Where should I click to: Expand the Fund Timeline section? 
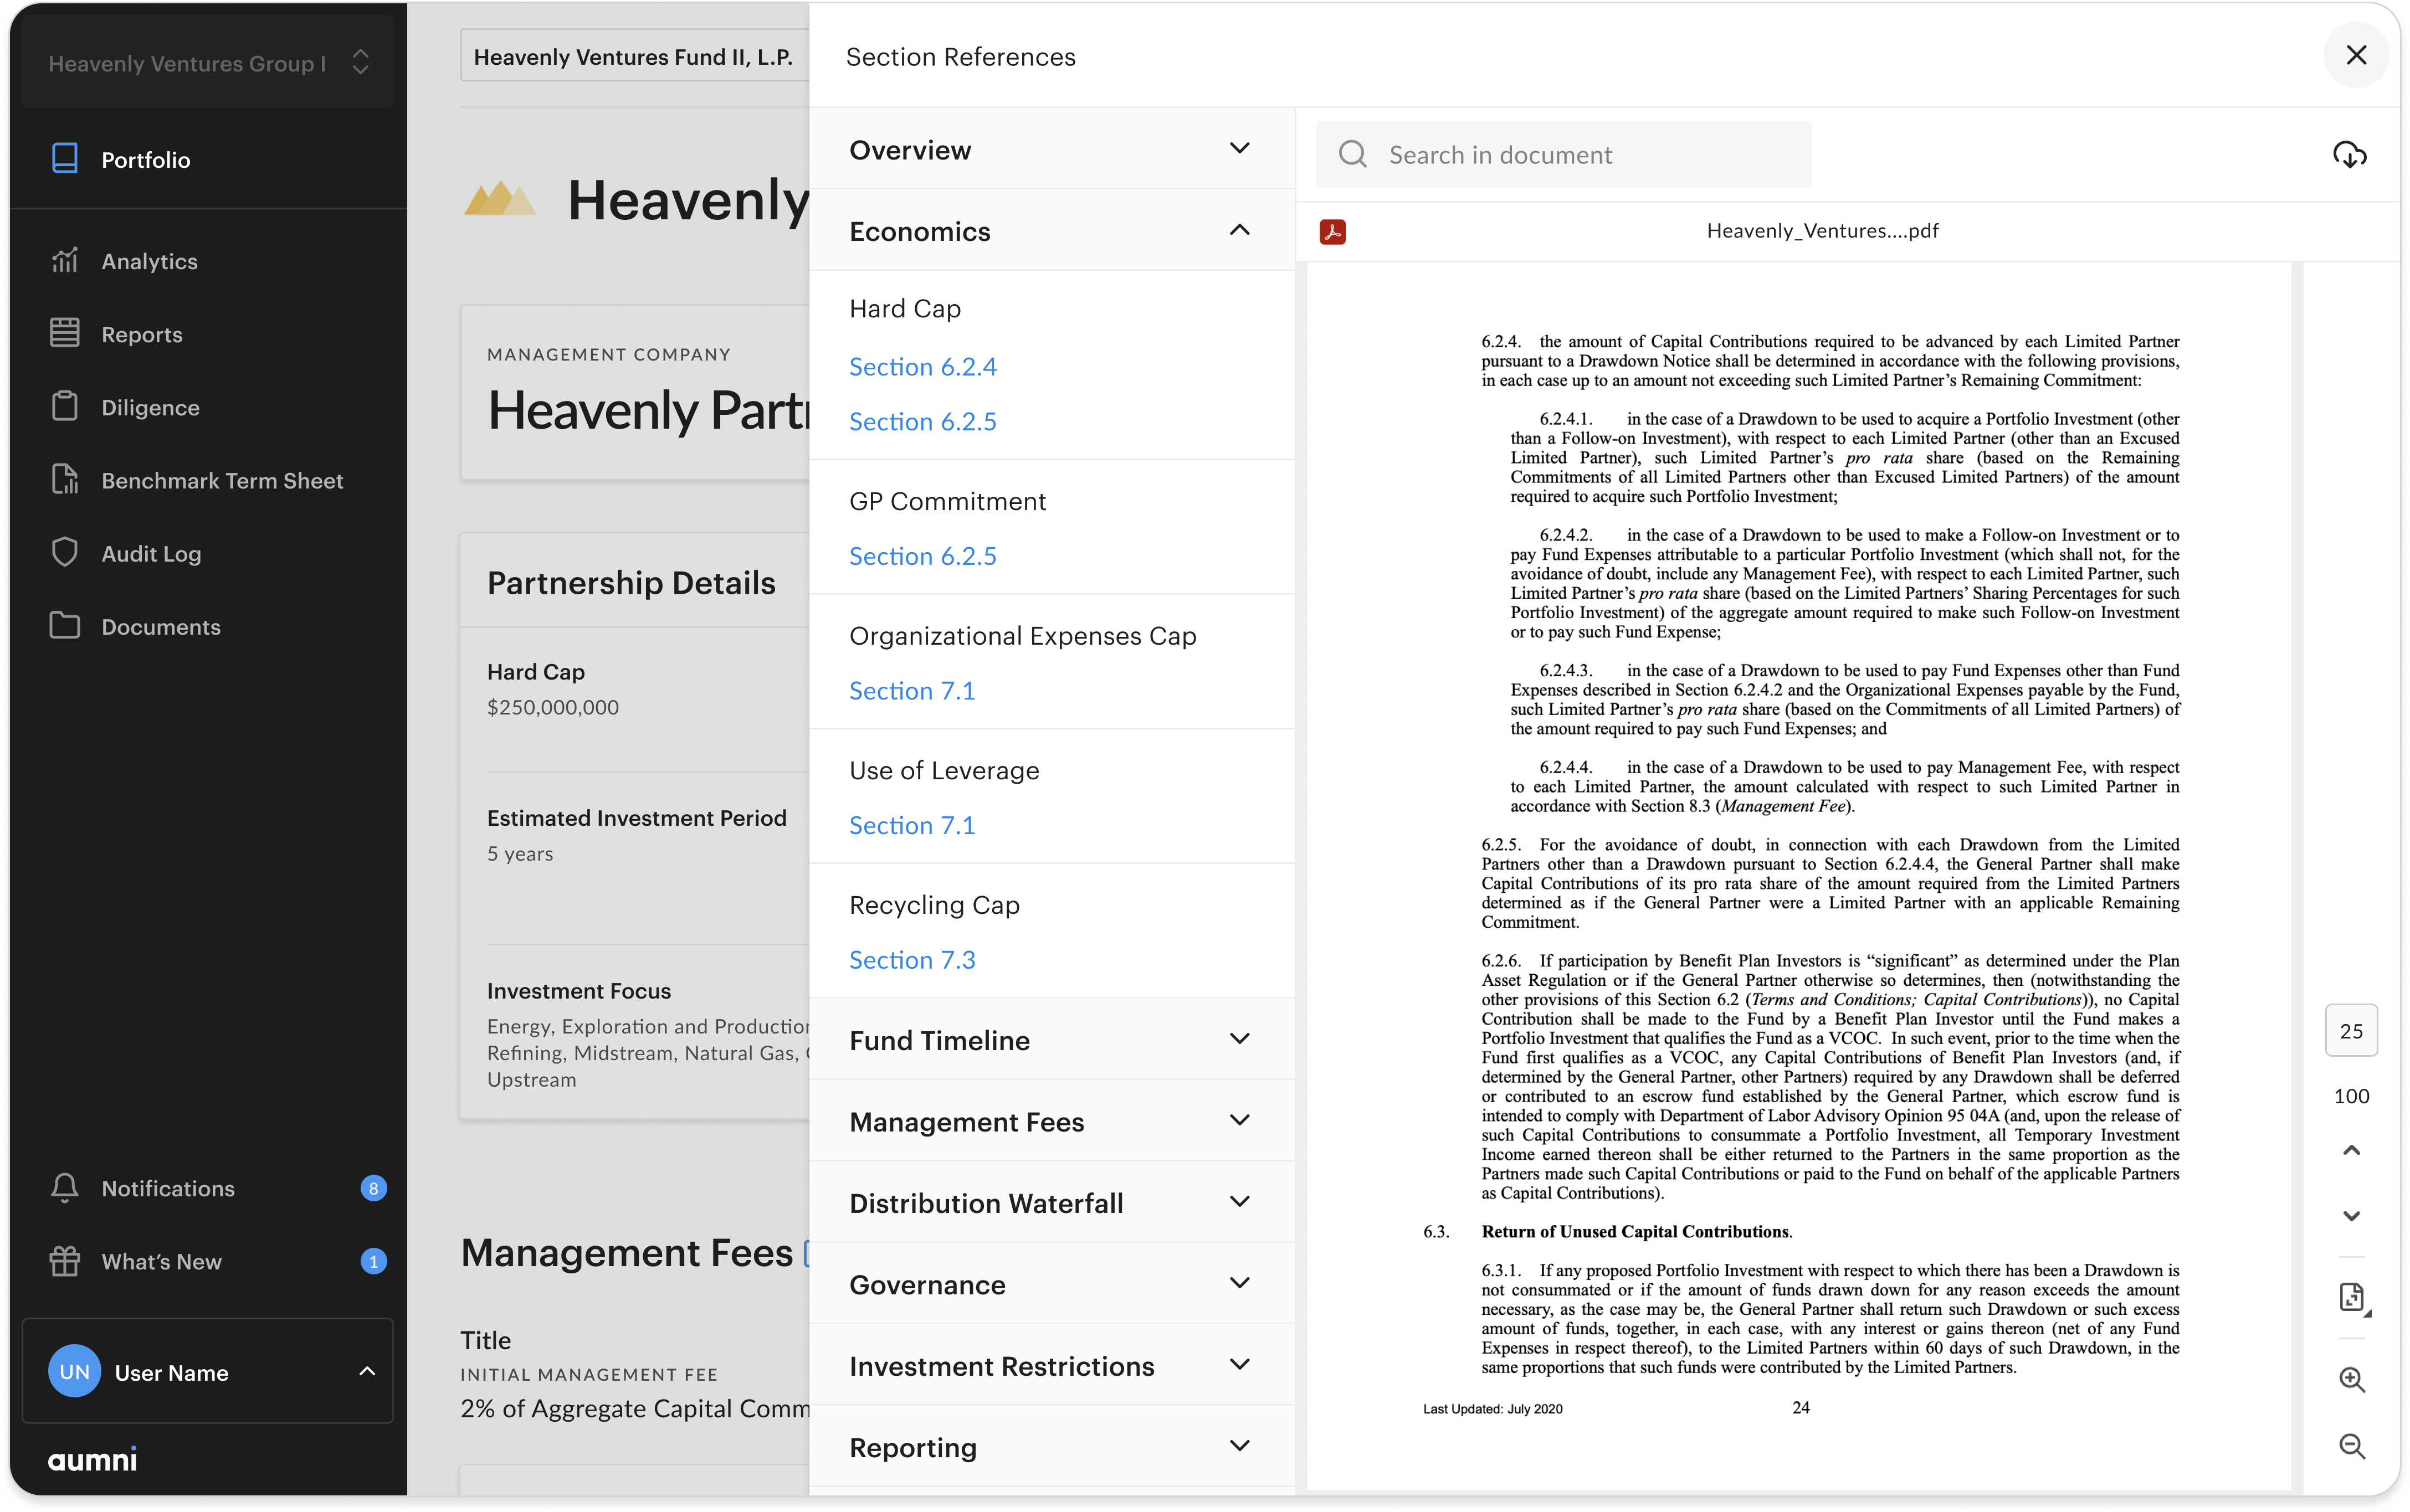point(1051,1040)
